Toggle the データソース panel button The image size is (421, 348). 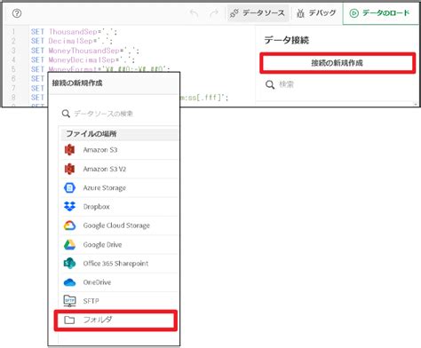(258, 13)
